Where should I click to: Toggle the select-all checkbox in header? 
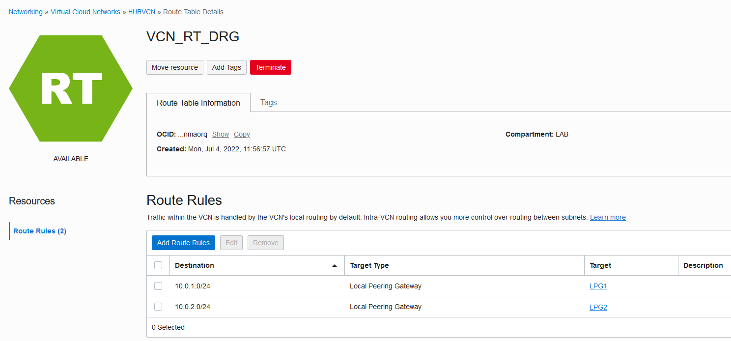click(x=158, y=265)
